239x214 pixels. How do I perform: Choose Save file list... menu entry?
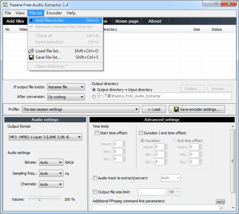click(x=65, y=57)
